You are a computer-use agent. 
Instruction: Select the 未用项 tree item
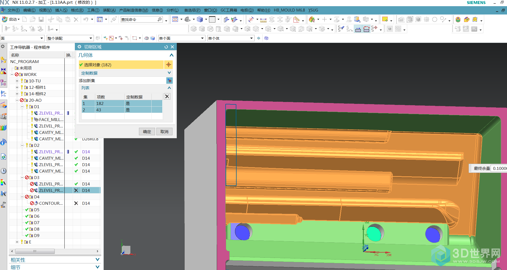[x=25, y=68]
